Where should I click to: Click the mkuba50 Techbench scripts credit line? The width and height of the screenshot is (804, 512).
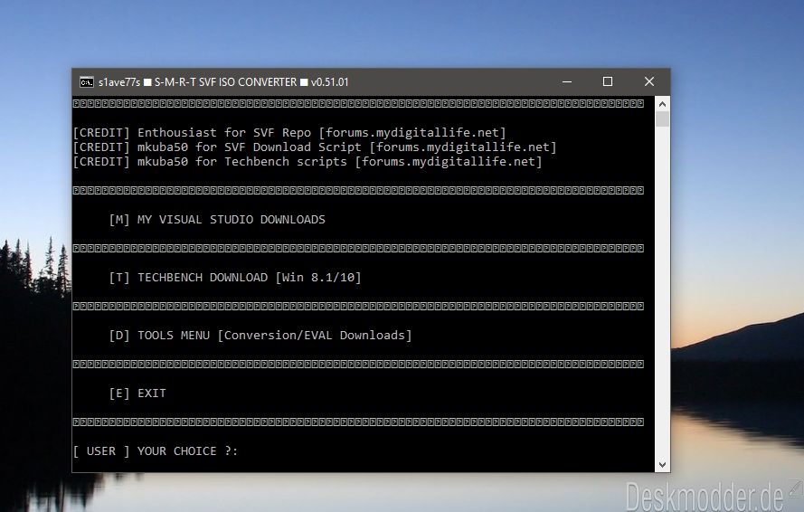[x=307, y=162]
